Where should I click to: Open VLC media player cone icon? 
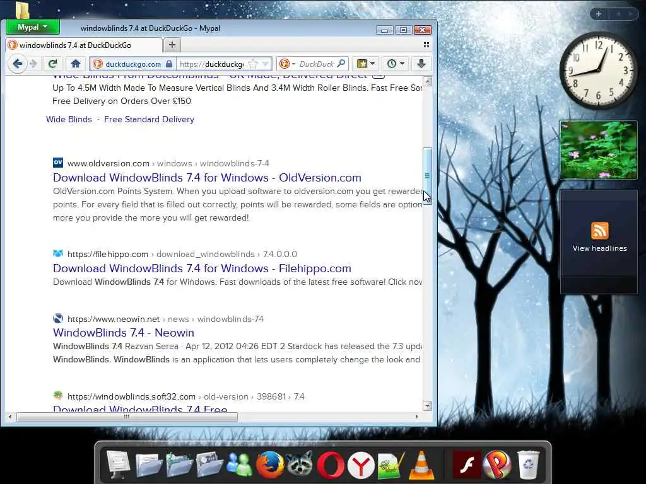coord(421,465)
